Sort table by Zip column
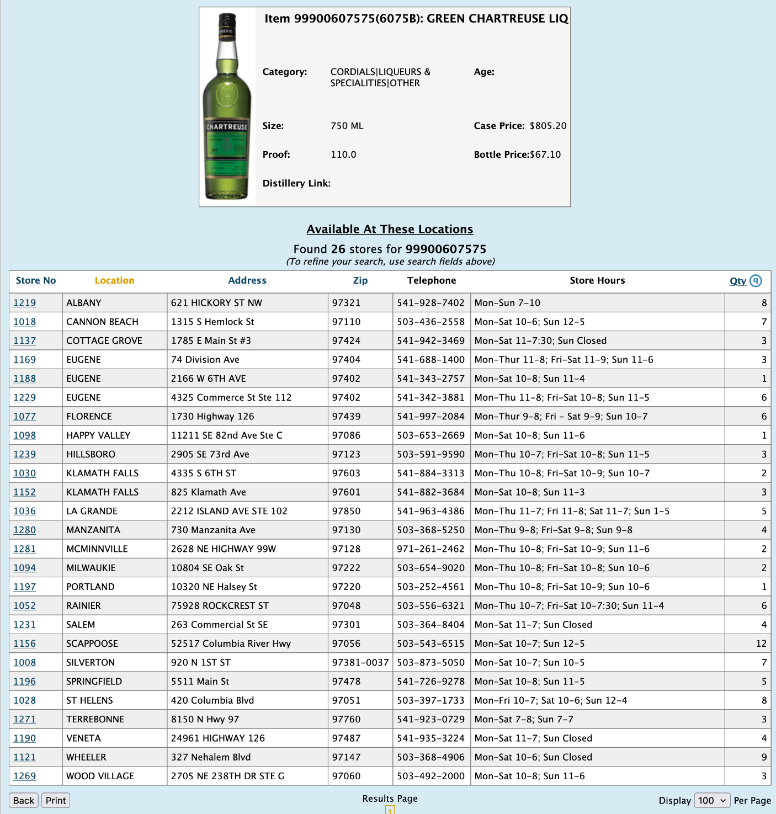Screen dimensions: 776x814 [x=360, y=281]
